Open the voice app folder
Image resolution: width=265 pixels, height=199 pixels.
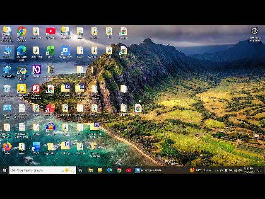point(36,33)
